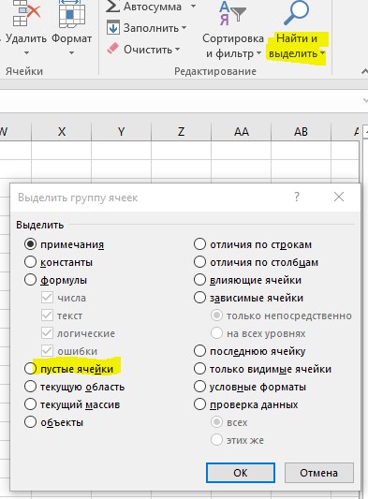Screen dimensions: 368x499
Task: Expand the Найти и выделить dropdown
Action: [322, 52]
